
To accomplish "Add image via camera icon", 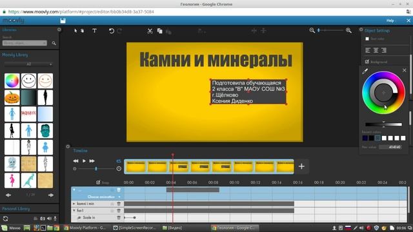I will coord(43,218).
